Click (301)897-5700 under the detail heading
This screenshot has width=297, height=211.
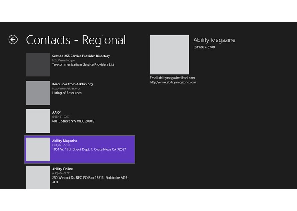(204, 47)
